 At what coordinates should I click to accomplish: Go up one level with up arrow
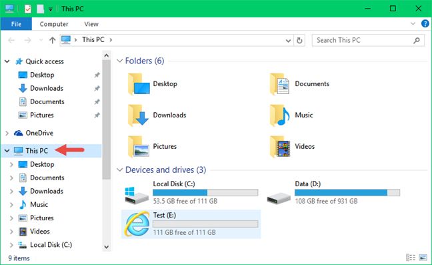coord(53,40)
